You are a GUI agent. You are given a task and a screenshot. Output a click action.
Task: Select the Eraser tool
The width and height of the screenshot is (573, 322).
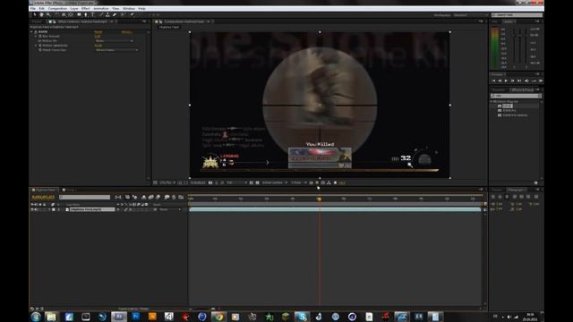pyautogui.click(x=115, y=15)
